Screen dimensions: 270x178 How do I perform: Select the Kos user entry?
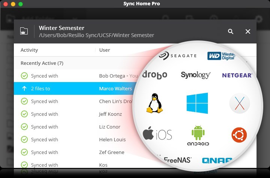point(103,165)
